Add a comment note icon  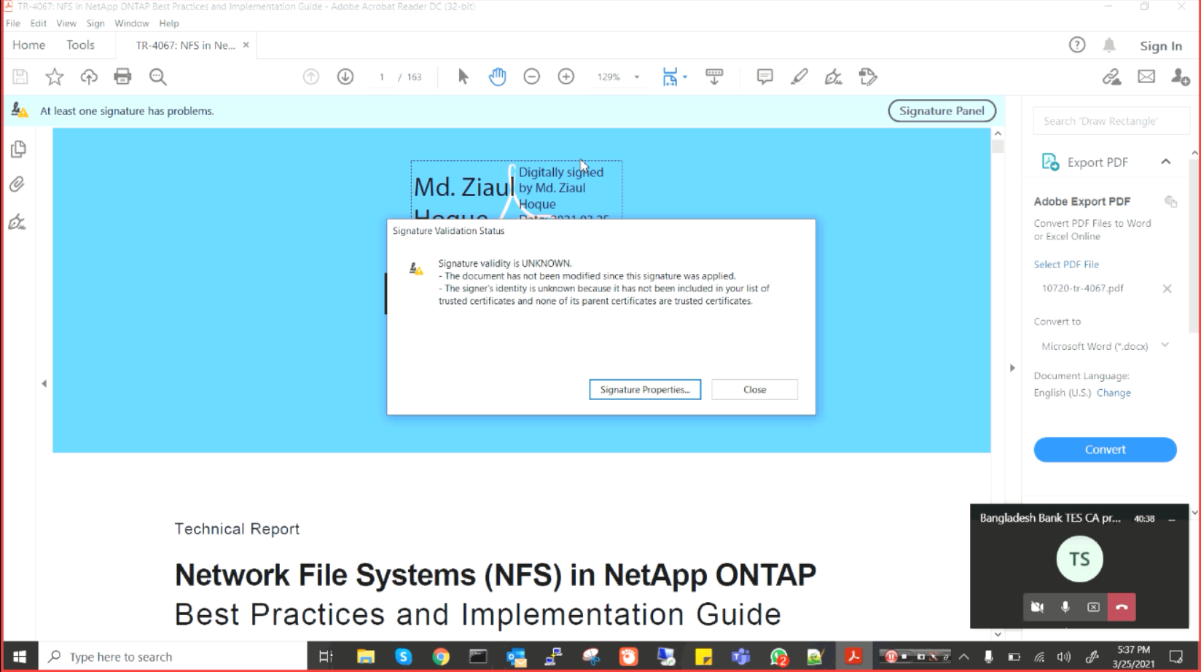pyautogui.click(x=764, y=77)
